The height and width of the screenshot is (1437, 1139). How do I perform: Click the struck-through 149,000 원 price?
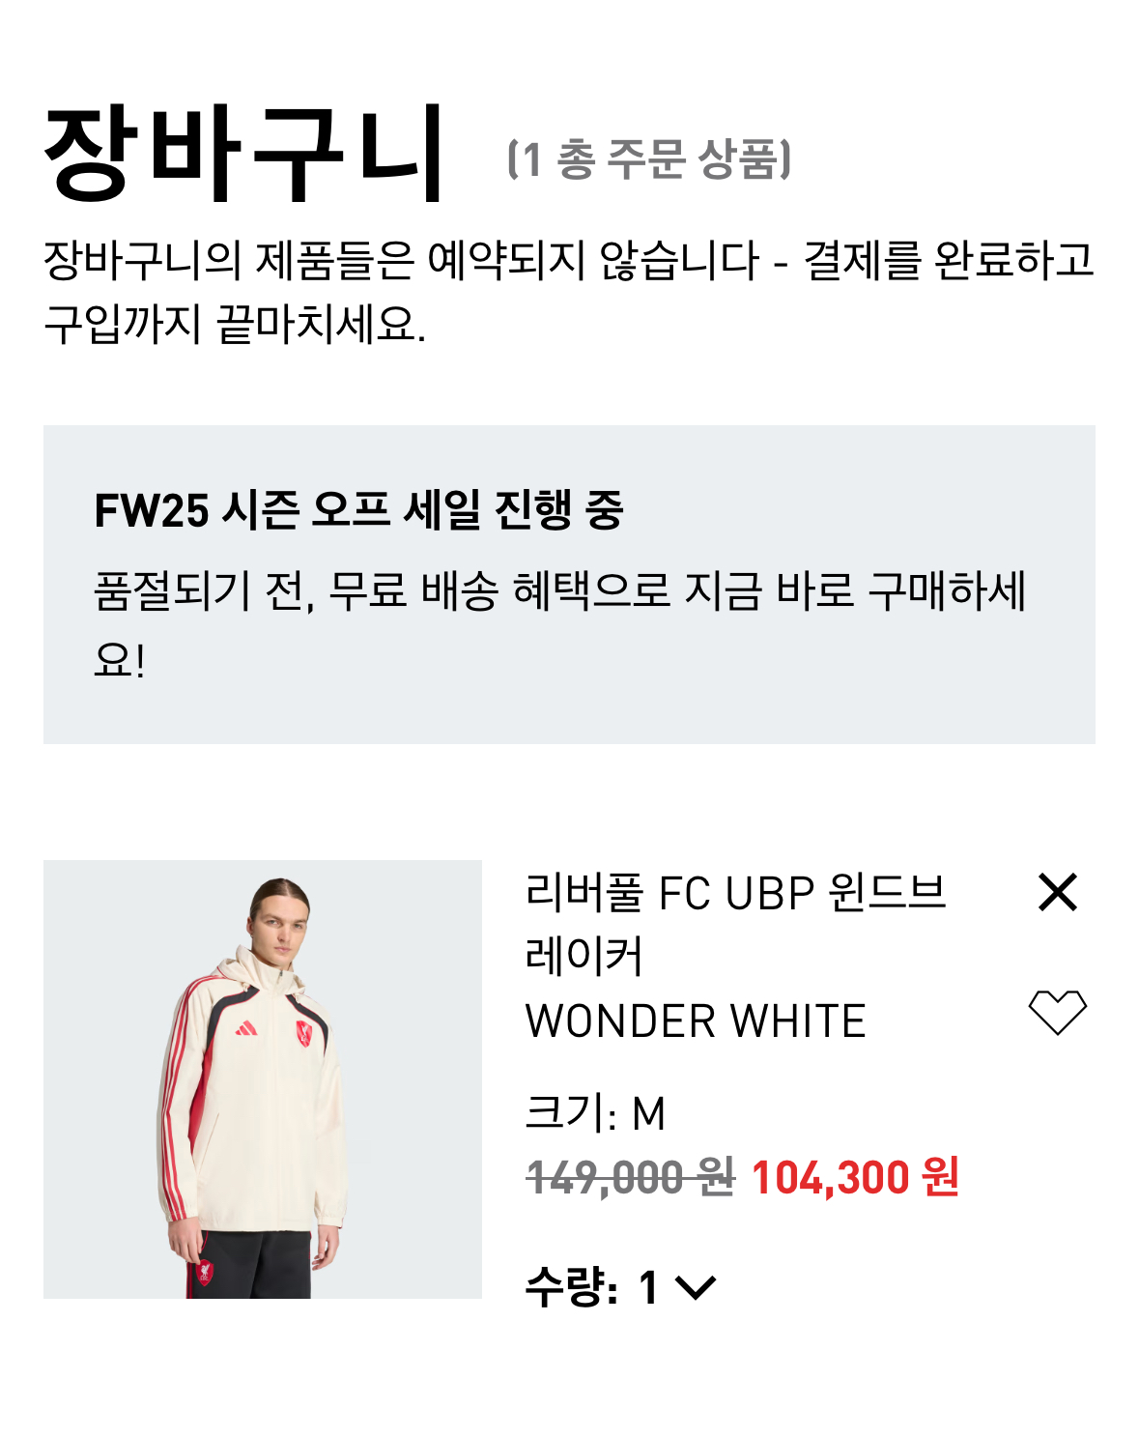pyautogui.click(x=630, y=1177)
